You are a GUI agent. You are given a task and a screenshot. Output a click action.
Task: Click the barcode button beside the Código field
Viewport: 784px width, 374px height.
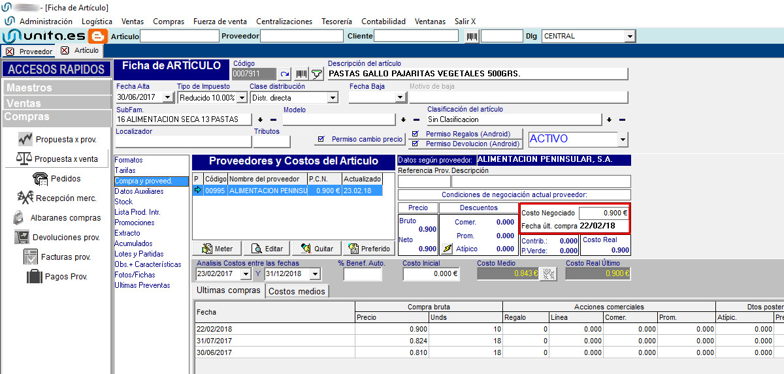301,74
